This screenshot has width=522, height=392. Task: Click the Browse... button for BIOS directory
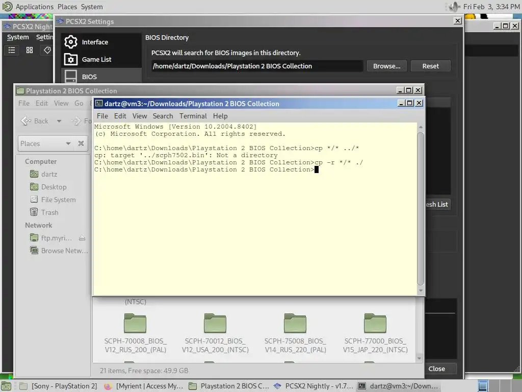tap(386, 66)
